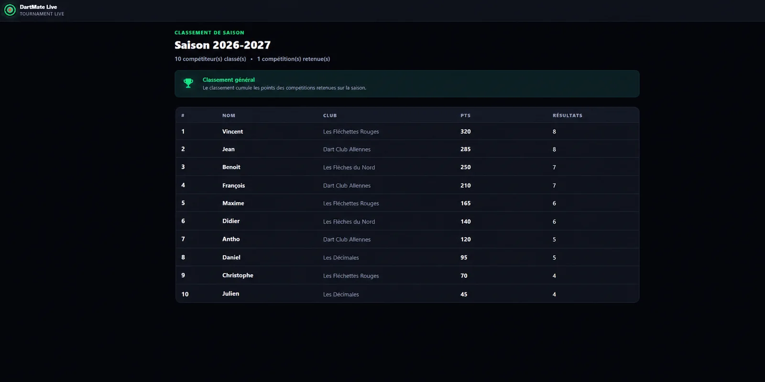Click the DartMate Live target logo icon
The height and width of the screenshot is (382, 765).
click(x=10, y=10)
